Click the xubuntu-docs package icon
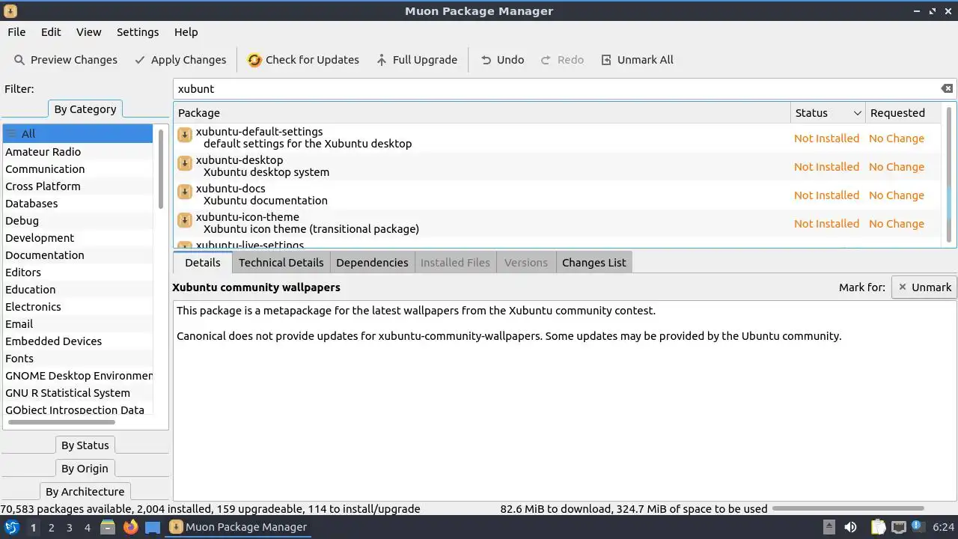The width and height of the screenshot is (958, 539). [x=185, y=192]
